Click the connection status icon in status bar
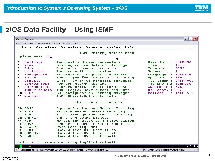Screen dimensions: 215x161 pos(17,150)
